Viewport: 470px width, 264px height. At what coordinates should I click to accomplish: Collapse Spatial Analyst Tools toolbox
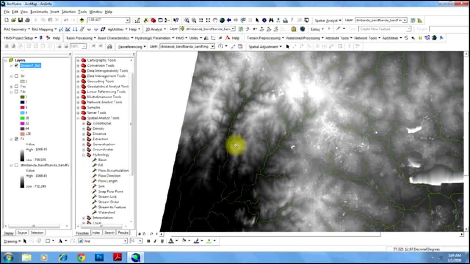[78, 118]
